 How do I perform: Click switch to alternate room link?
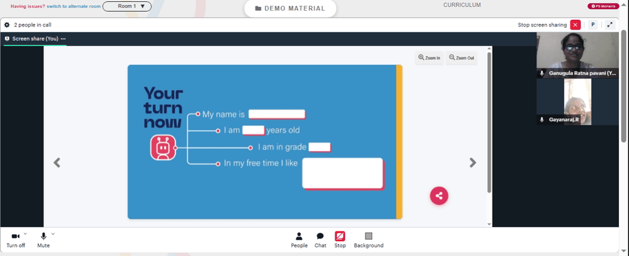tap(74, 6)
